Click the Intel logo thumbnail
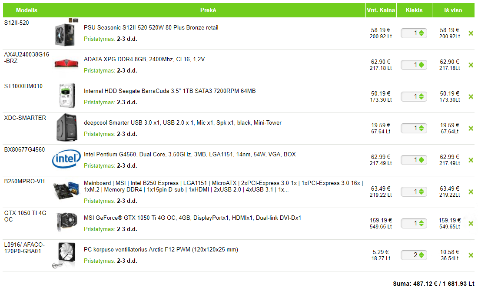 click(x=66, y=160)
